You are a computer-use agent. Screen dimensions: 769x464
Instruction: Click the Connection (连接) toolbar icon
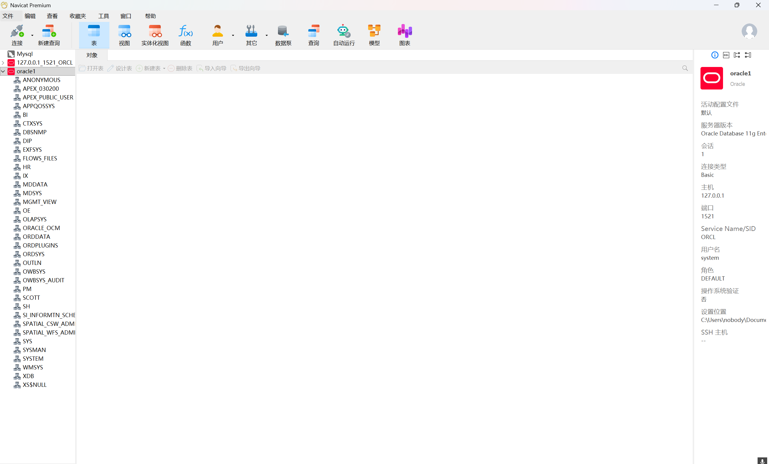[17, 35]
